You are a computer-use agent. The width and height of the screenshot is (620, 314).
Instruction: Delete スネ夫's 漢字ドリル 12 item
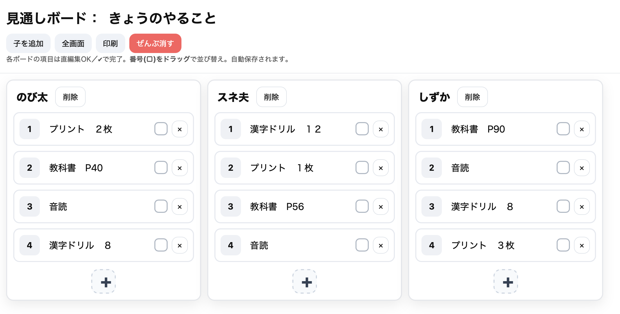point(381,129)
